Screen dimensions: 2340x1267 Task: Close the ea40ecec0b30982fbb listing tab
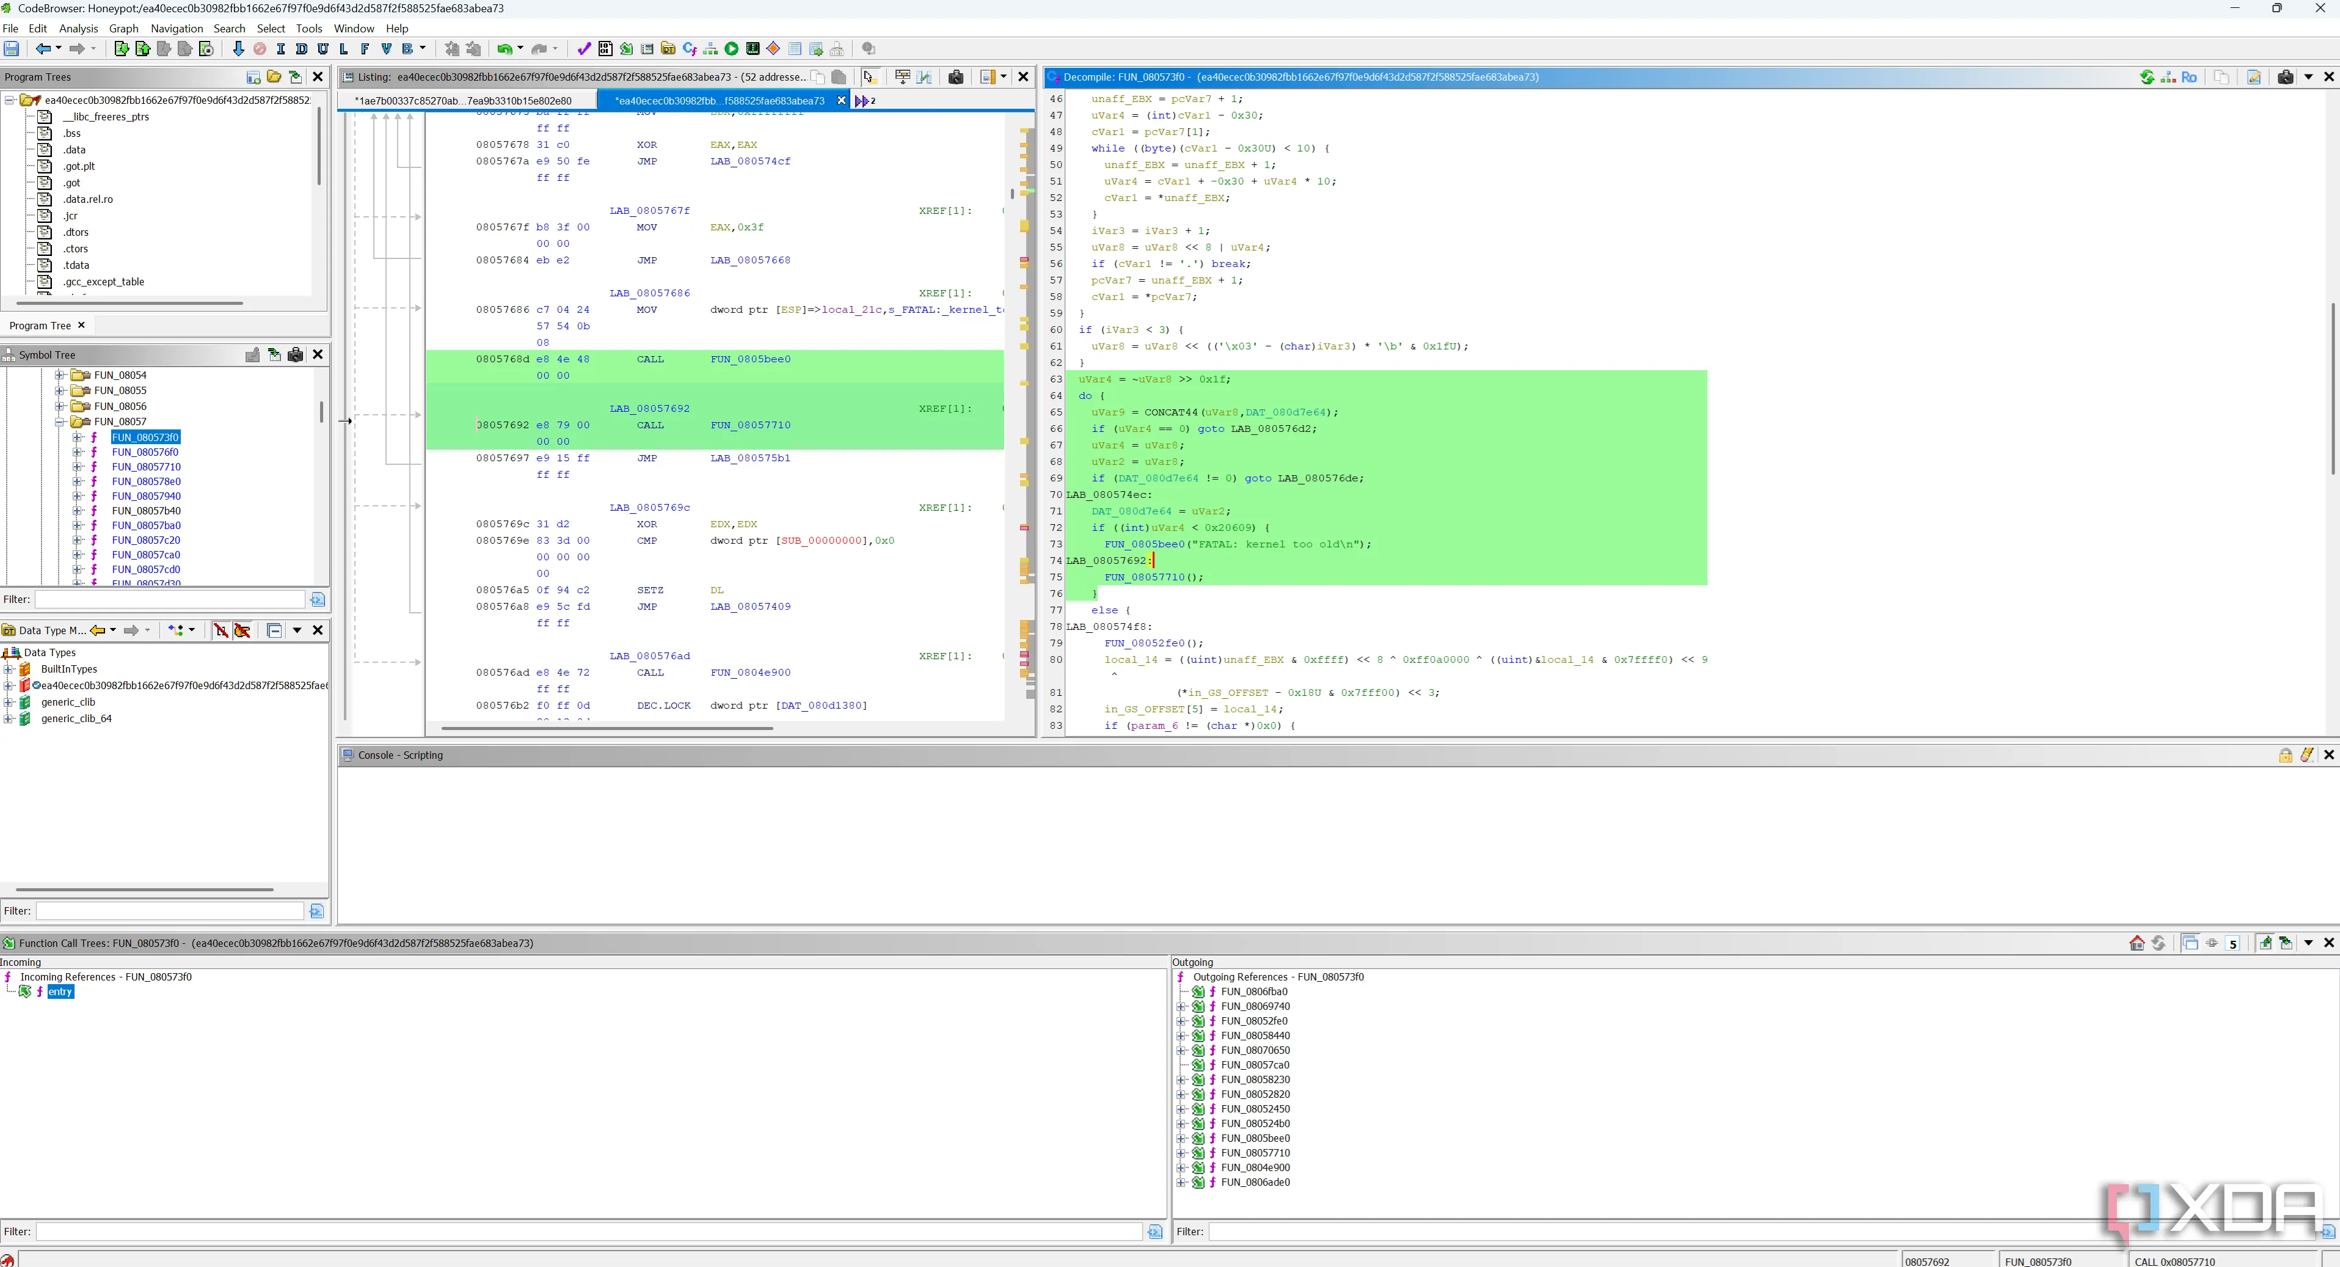tap(841, 101)
